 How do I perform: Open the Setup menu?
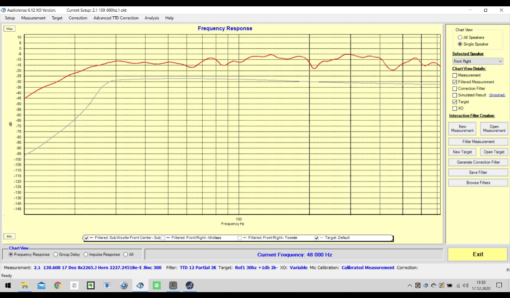10,18
